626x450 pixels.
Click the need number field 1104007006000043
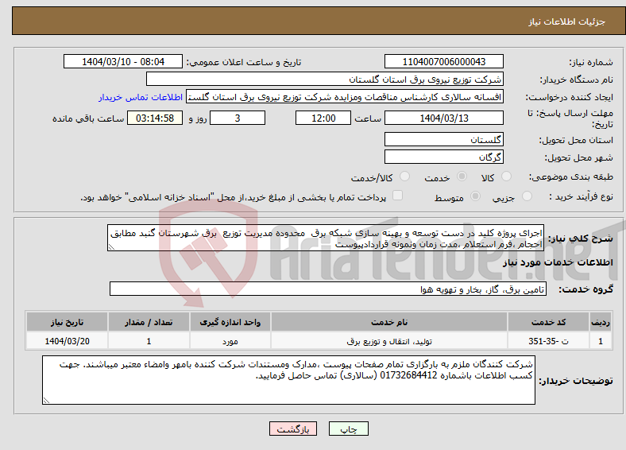pos(443,61)
